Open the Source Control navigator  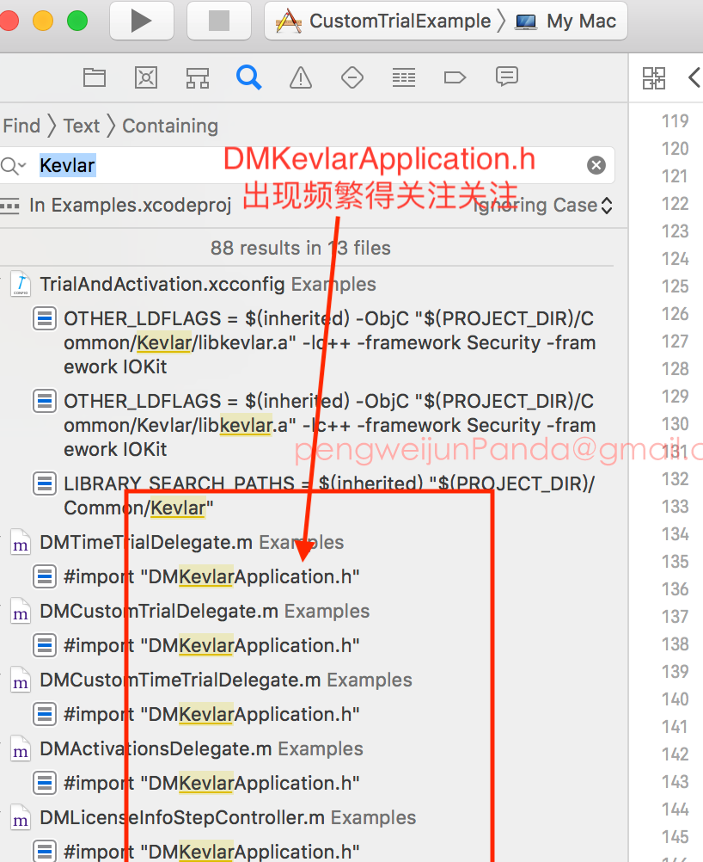(146, 77)
